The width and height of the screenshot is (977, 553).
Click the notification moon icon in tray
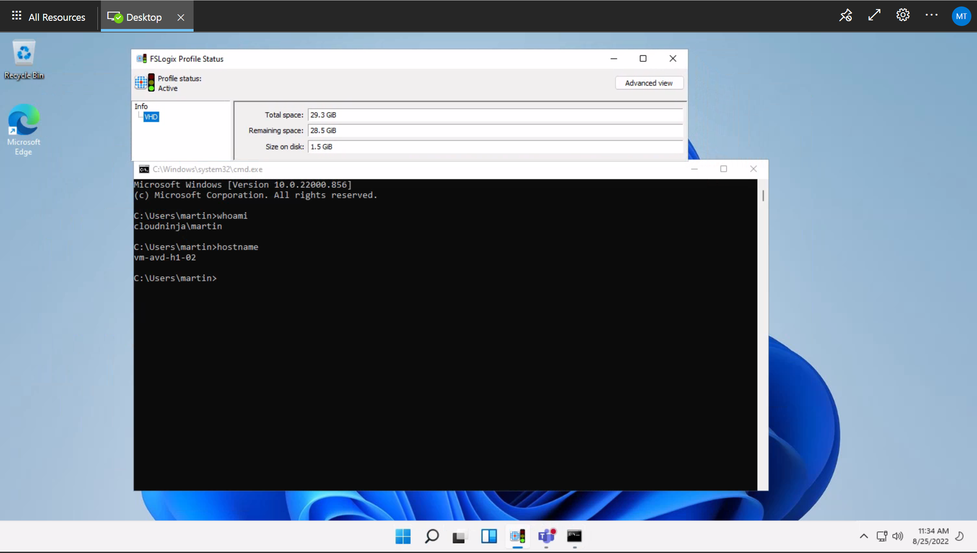pos(960,537)
